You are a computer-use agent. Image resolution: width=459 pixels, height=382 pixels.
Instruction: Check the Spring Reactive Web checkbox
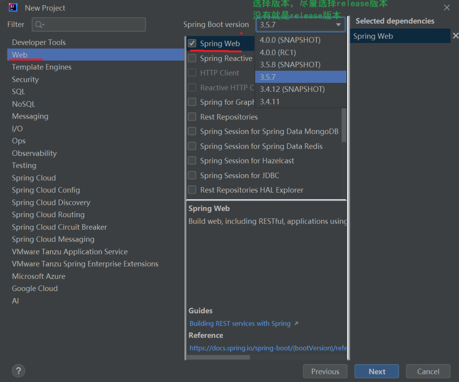pos(192,58)
